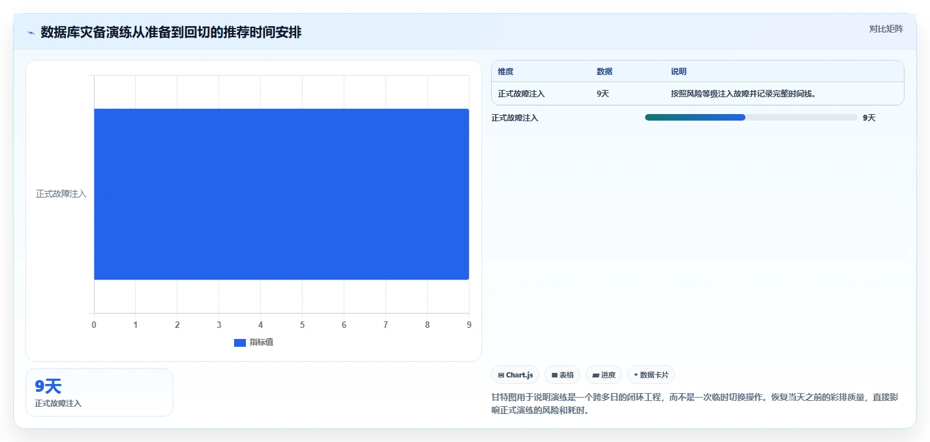
Task: Click the 甘特图 description paragraph
Action: pyautogui.click(x=695, y=404)
